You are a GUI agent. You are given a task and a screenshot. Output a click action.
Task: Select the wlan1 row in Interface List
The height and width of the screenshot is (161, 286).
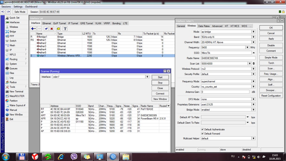click(103, 56)
